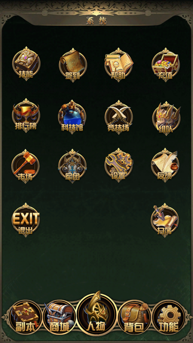Open the 市场 gavel market icon
Viewport: 193px width, 343px height.
(25, 166)
